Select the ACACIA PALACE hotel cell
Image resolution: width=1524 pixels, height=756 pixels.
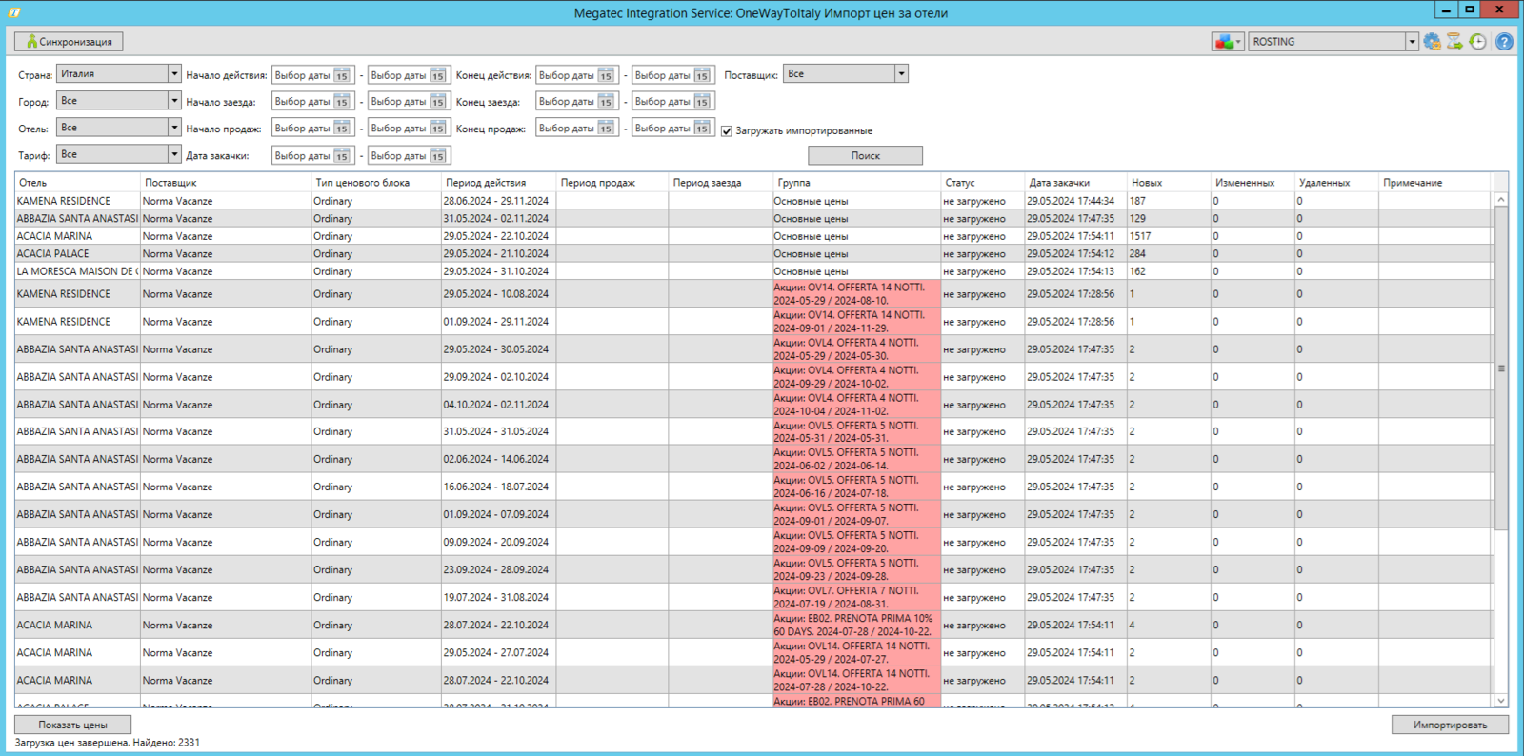pos(77,253)
